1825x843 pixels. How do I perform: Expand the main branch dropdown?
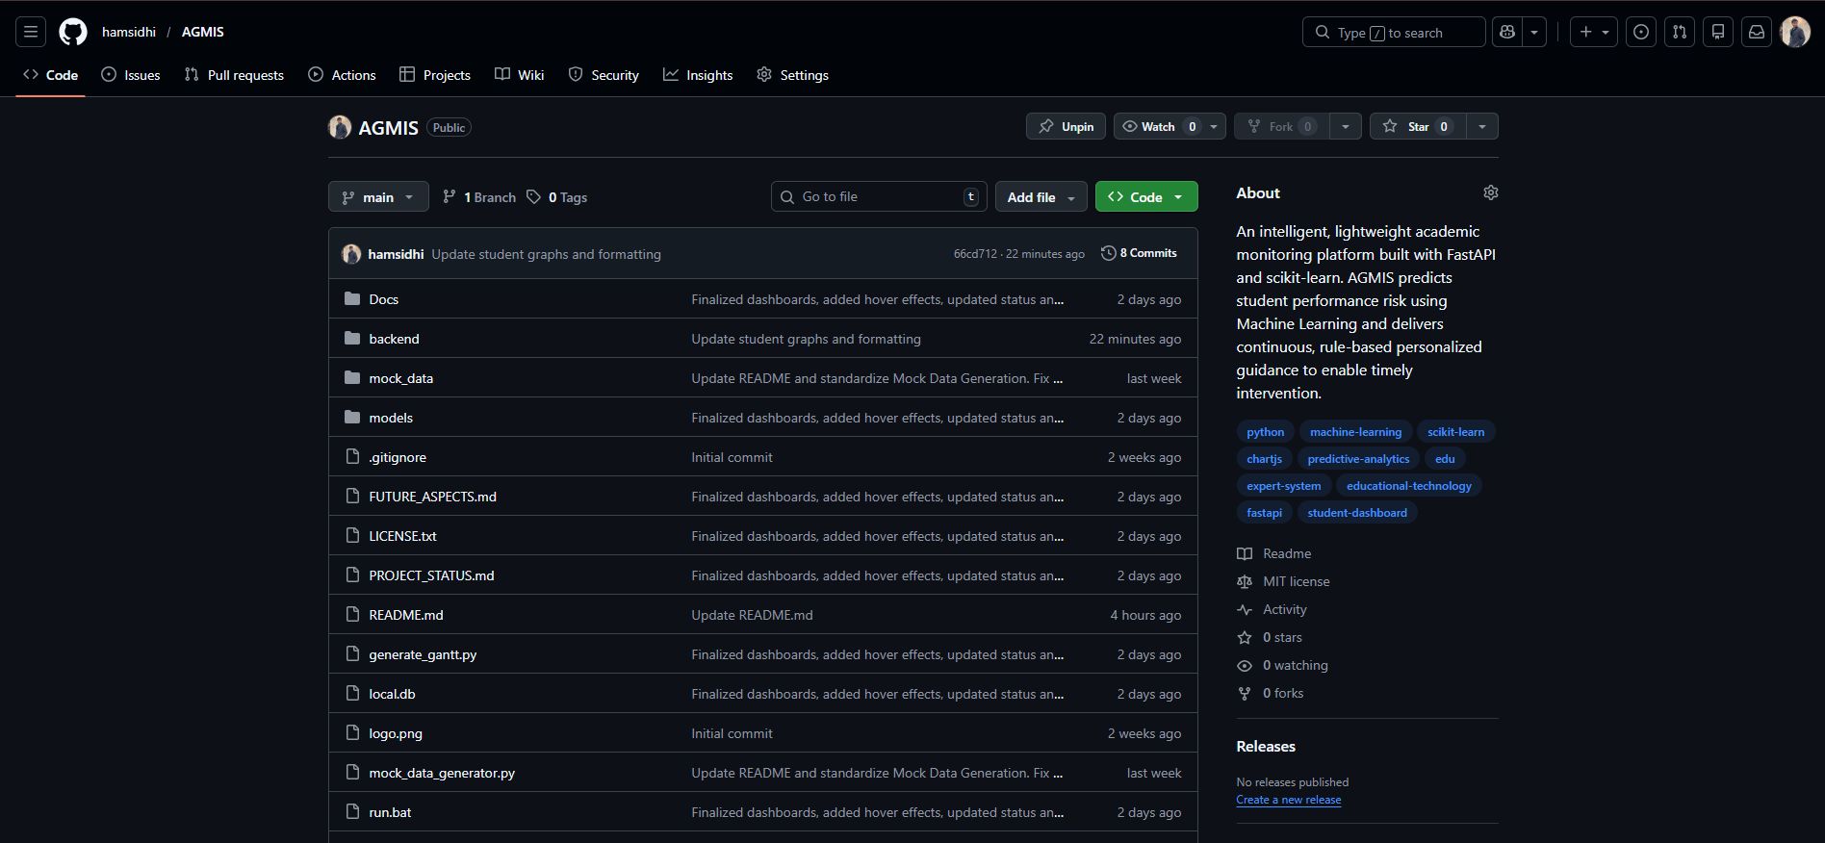[378, 196]
